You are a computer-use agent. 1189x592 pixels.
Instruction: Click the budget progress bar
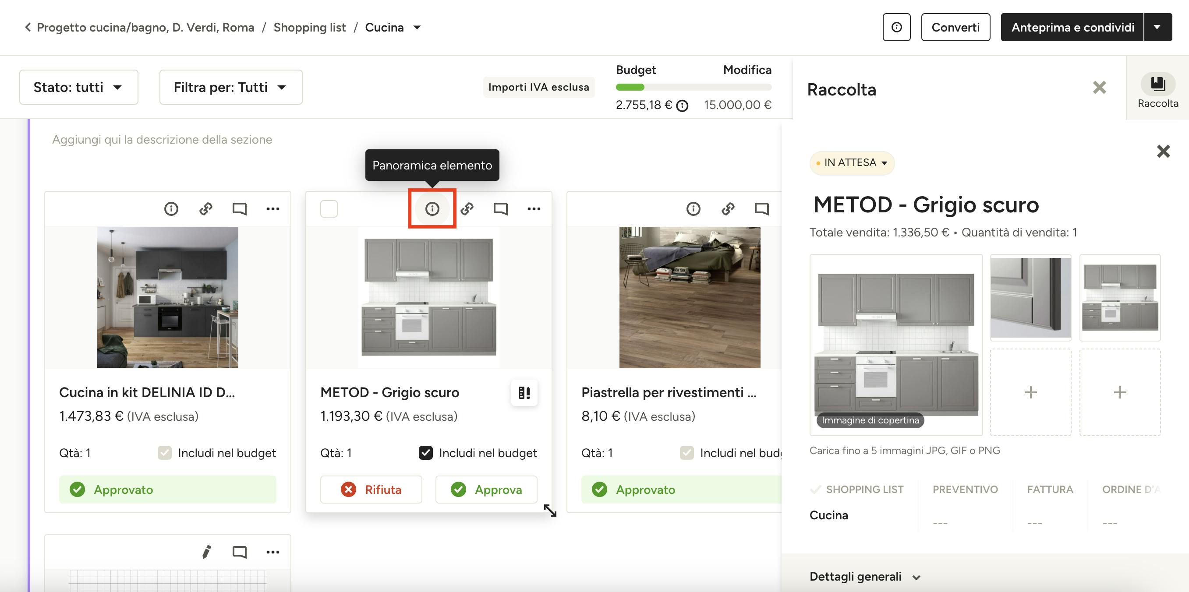693,87
